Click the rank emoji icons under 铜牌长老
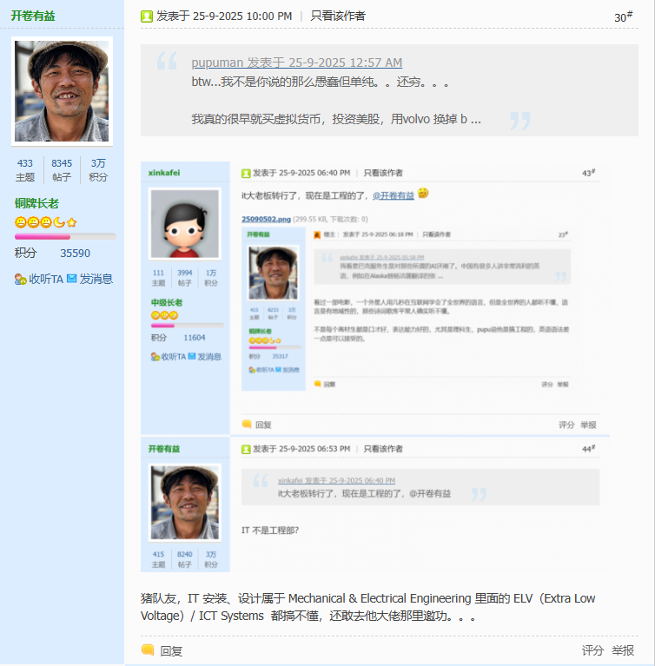The image size is (655, 666). coord(45,222)
